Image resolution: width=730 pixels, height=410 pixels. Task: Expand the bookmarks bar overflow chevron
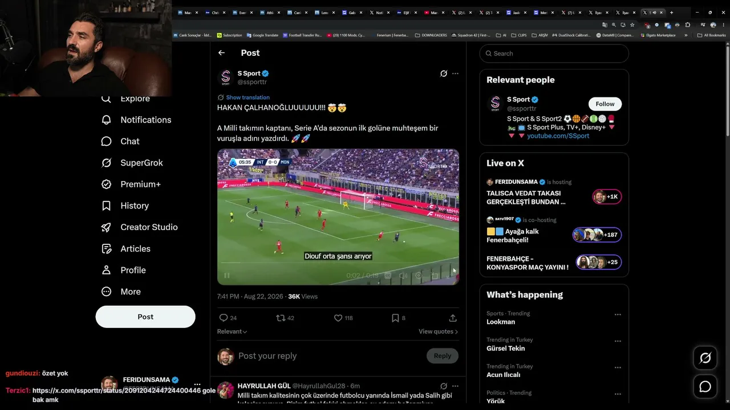pyautogui.click(x=686, y=35)
